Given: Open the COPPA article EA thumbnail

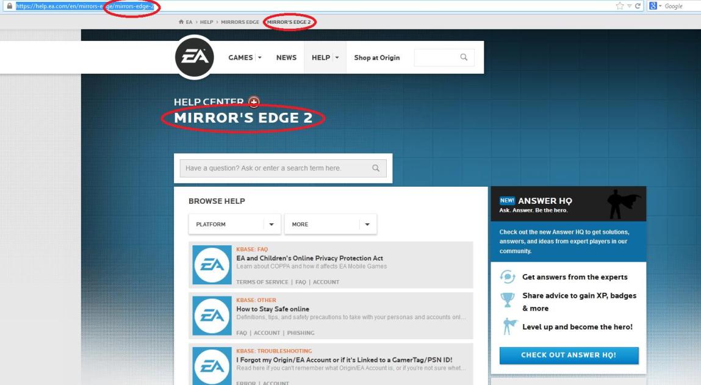Looking at the screenshot, I should [x=212, y=265].
